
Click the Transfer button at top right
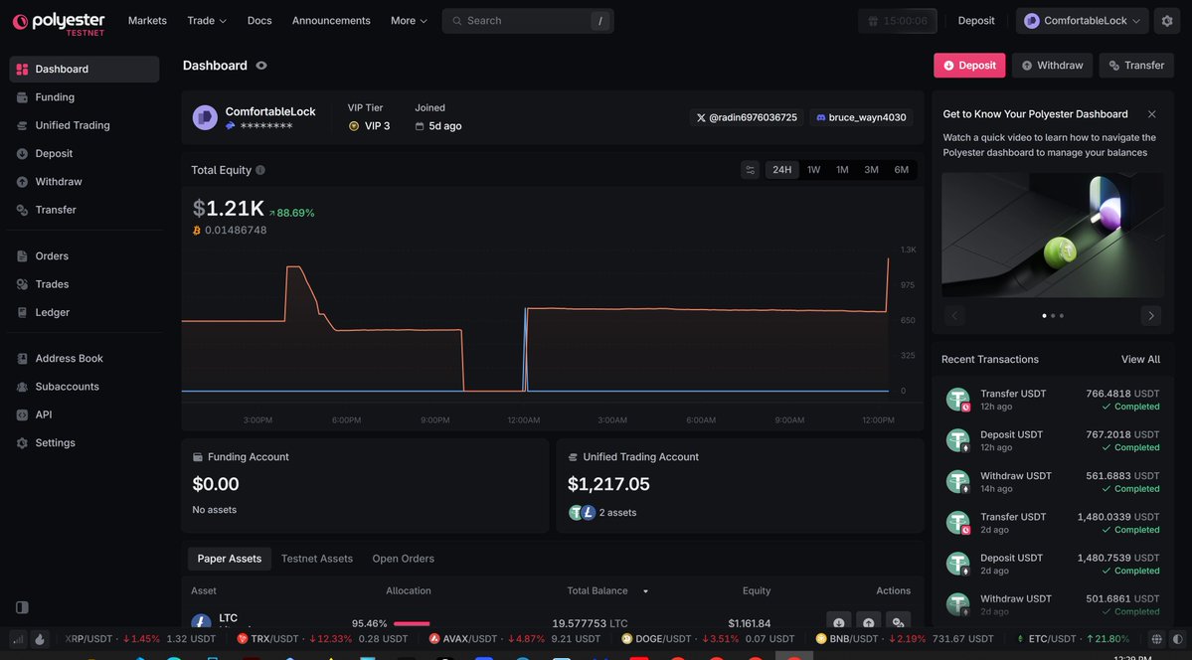[1136, 66]
